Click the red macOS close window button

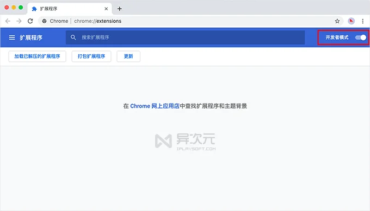[x=7, y=8]
